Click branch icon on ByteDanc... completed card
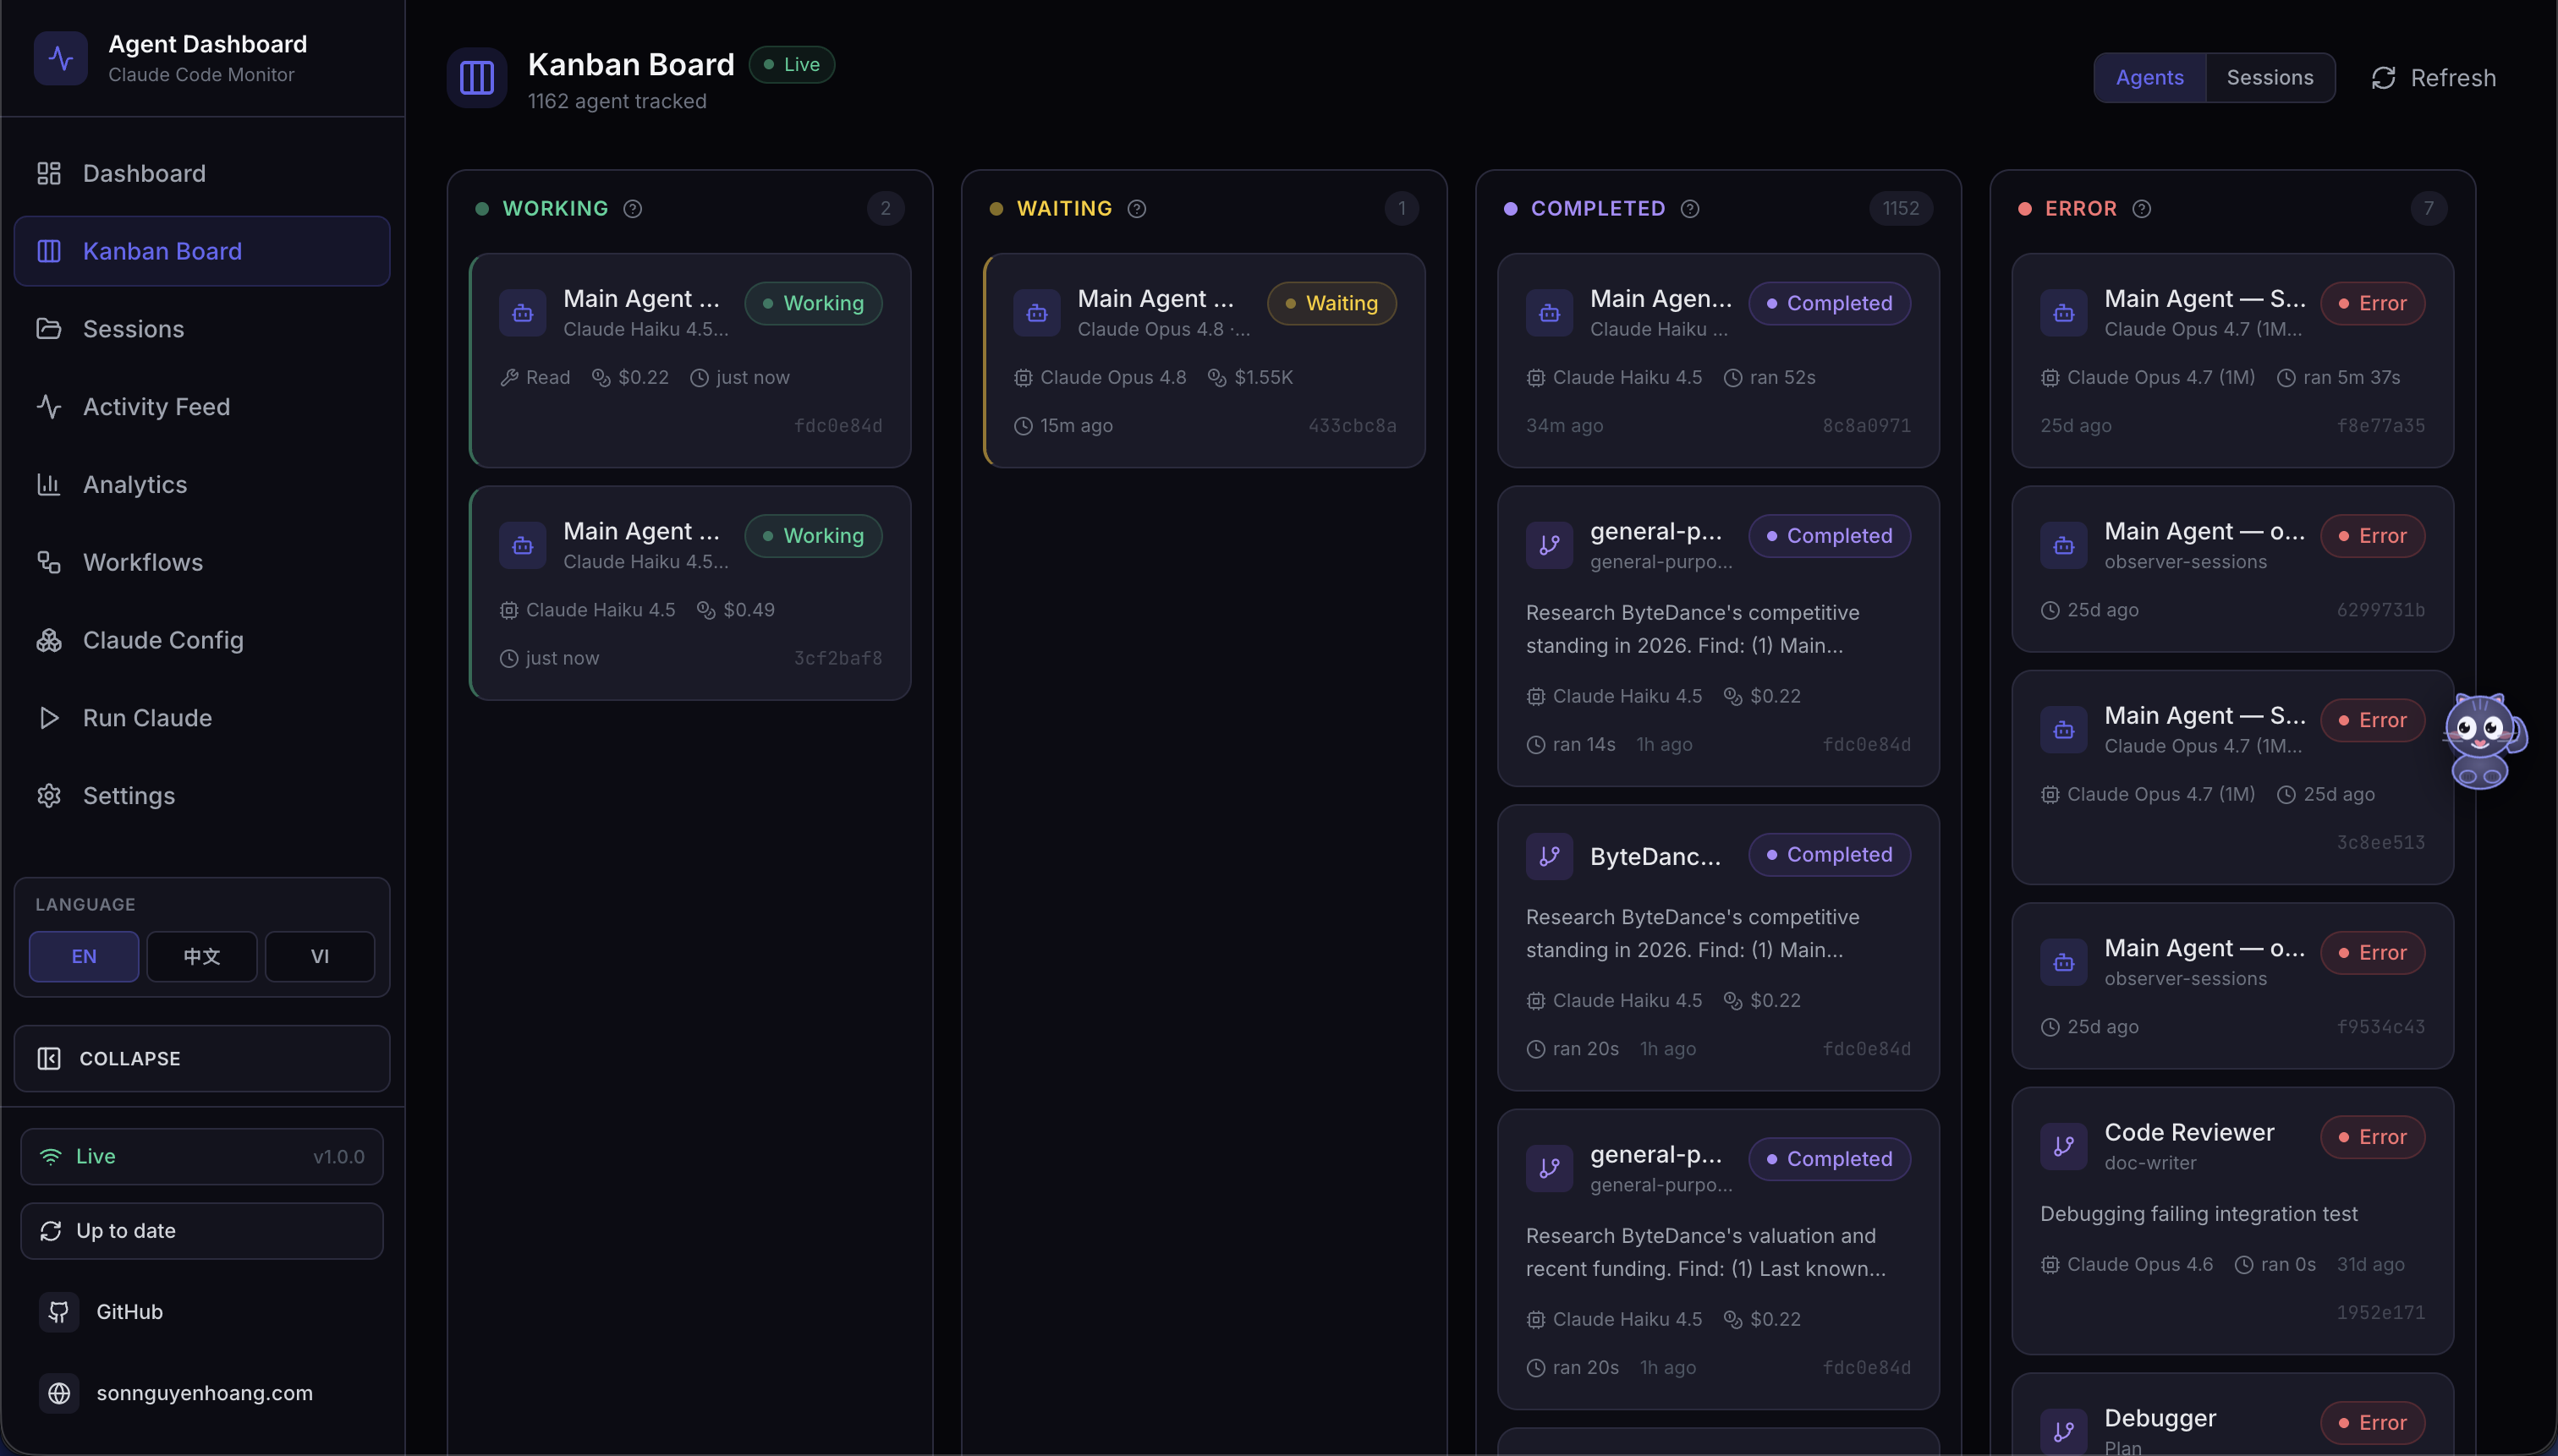The width and height of the screenshot is (2558, 1456). (x=1550, y=856)
